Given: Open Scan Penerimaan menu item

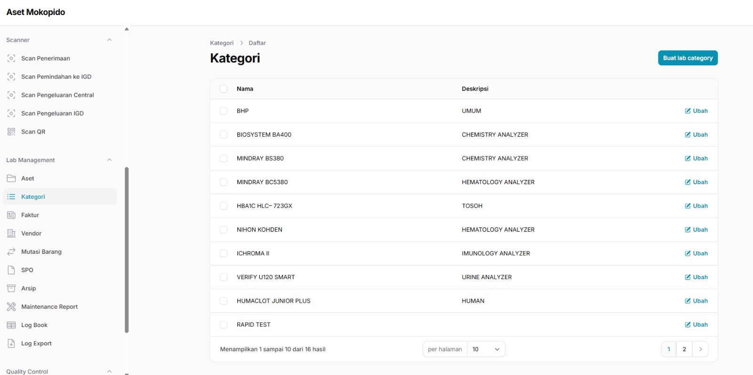Looking at the screenshot, I should click(45, 58).
